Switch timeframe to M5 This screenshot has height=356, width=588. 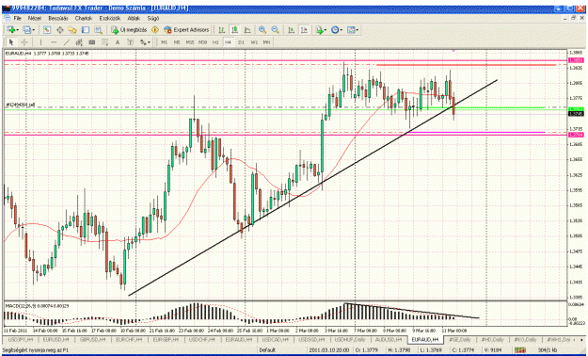[177, 42]
